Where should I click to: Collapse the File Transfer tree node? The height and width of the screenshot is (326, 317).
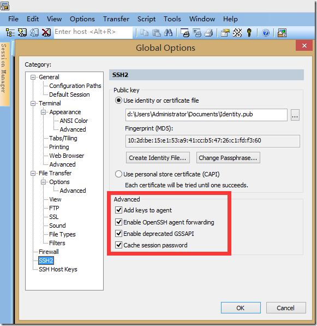click(x=33, y=173)
